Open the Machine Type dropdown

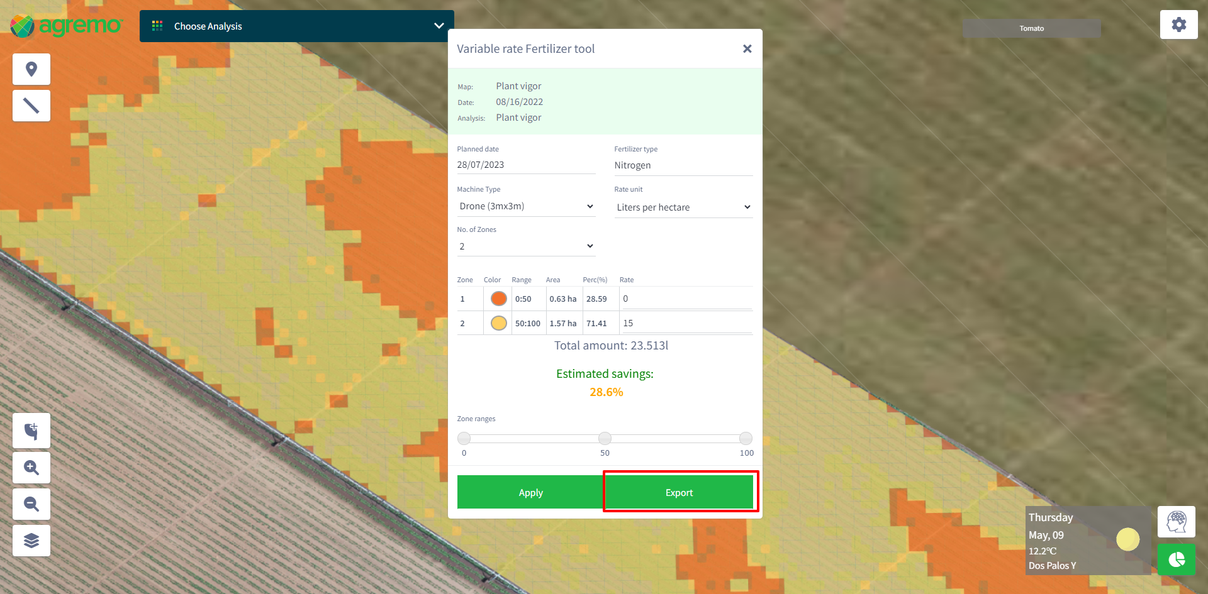tap(526, 206)
